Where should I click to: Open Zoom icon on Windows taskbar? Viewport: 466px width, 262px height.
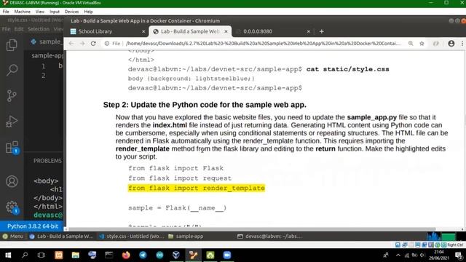(227, 255)
